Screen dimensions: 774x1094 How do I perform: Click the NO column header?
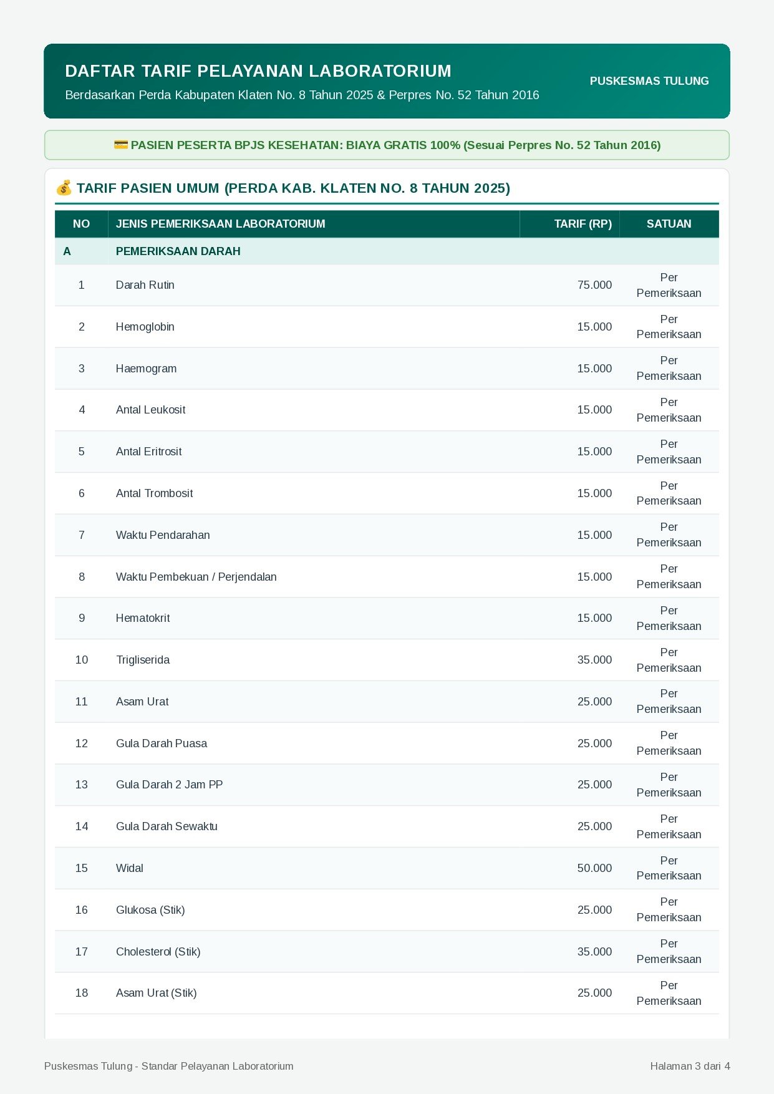[x=82, y=224]
